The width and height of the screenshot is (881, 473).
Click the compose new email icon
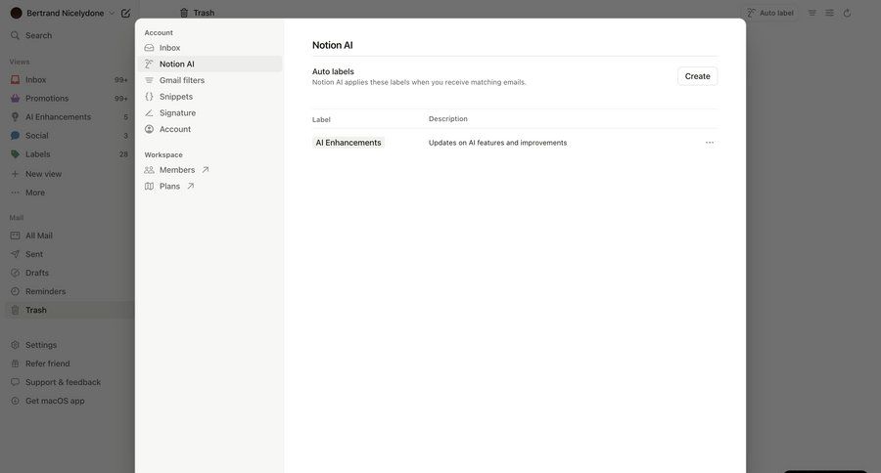point(125,14)
